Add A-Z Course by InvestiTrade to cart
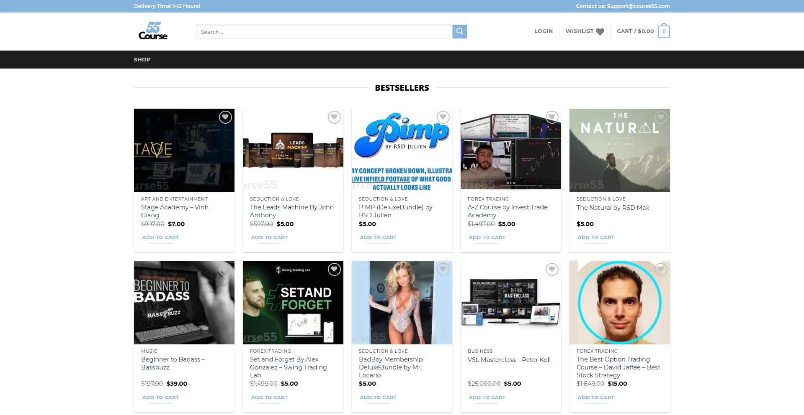 pos(487,237)
